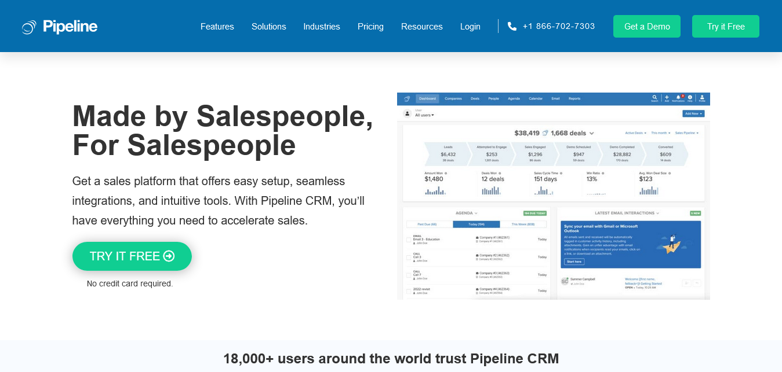Click the dashboard's small Pipeline logo icon

pyautogui.click(x=407, y=98)
